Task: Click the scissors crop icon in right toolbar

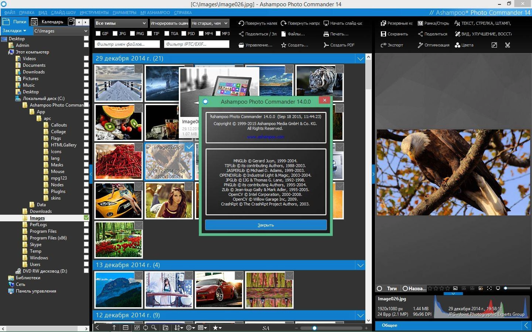Action: point(508,45)
